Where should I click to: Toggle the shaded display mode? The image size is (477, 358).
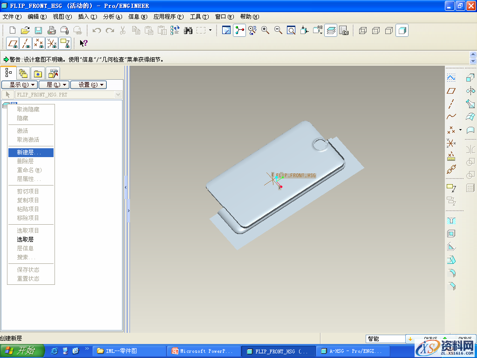[x=402, y=30]
